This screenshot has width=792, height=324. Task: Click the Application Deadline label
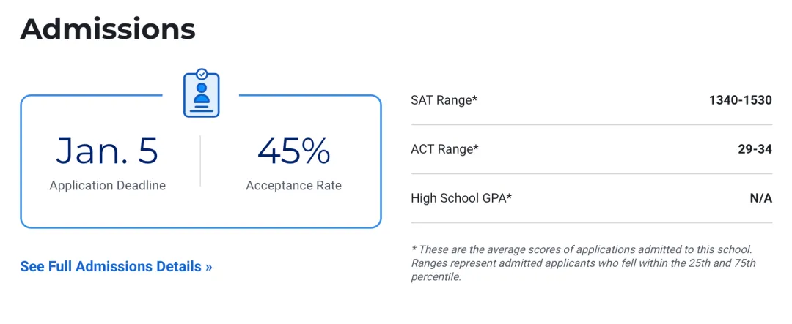pyautogui.click(x=107, y=186)
